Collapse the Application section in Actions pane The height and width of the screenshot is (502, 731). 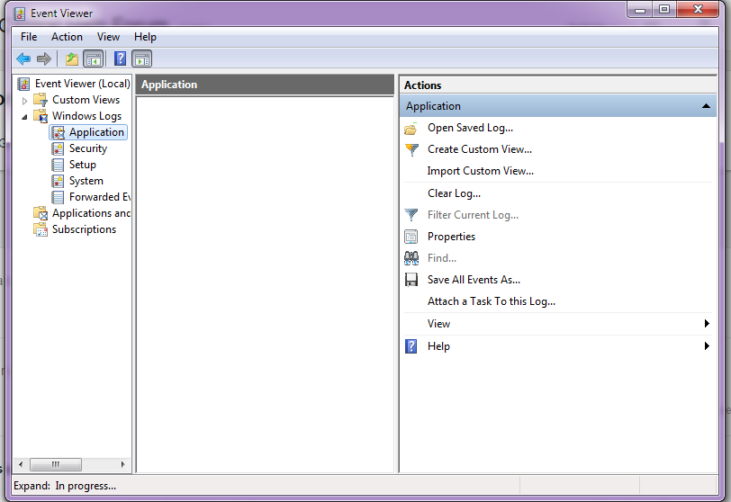click(x=707, y=106)
